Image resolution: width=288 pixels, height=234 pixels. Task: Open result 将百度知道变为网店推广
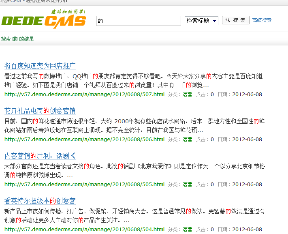point(40,66)
